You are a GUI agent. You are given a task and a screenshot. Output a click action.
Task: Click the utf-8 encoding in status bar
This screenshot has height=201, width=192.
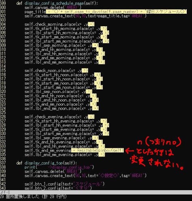tap(5, 192)
